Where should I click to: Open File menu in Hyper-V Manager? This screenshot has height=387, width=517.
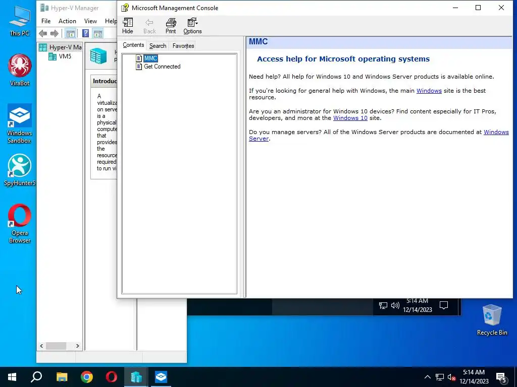click(x=46, y=21)
